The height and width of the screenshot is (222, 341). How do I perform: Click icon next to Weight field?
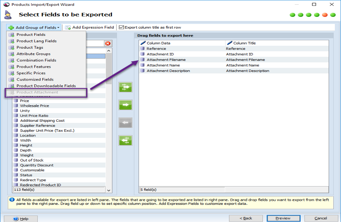(x=16, y=155)
